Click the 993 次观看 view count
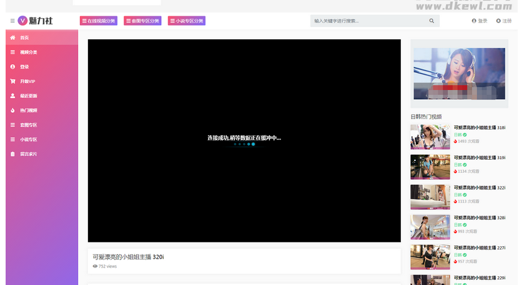This screenshot has width=519, height=285. (467, 232)
